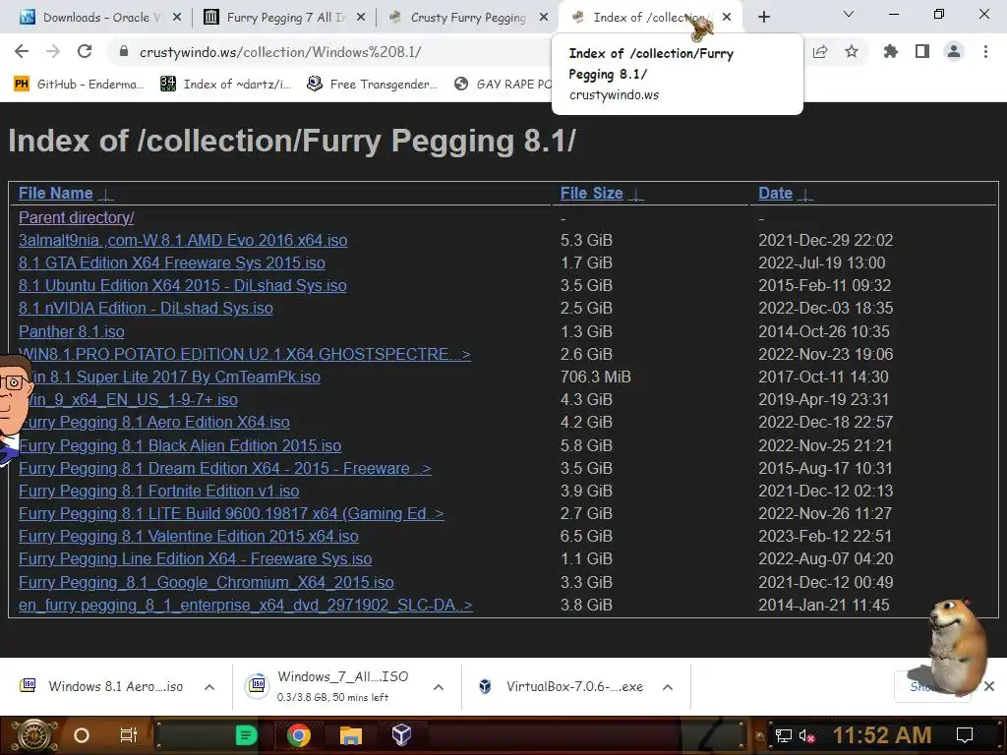Viewport: 1007px width, 755px height.
Task: Click the muted volume tray icon
Action: pyautogui.click(x=806, y=735)
